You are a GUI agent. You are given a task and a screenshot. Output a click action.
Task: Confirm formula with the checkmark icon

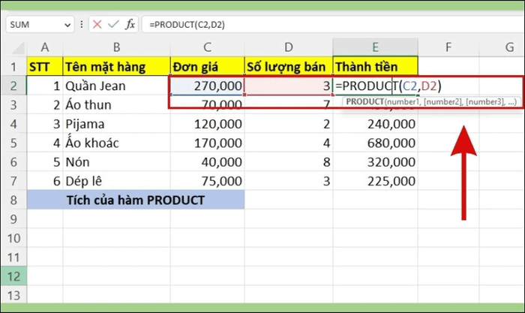point(113,24)
